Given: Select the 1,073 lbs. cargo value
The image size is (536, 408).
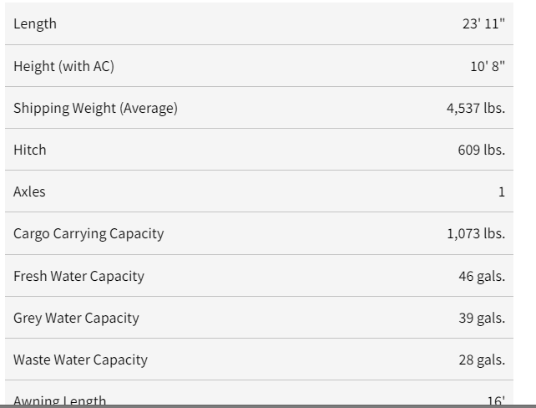Looking at the screenshot, I should pos(476,233).
